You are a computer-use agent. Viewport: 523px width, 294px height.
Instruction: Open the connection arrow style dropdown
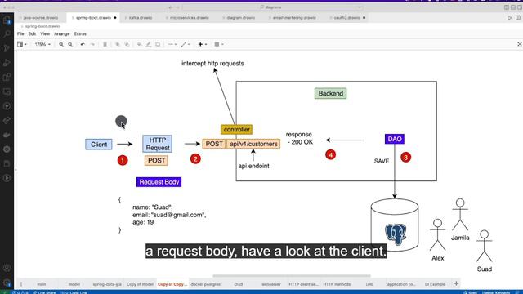click(172, 44)
